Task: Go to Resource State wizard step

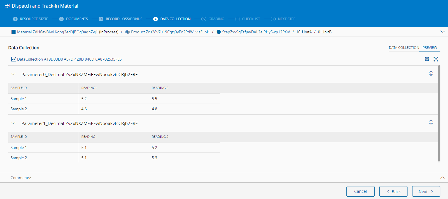Action: 31,19
